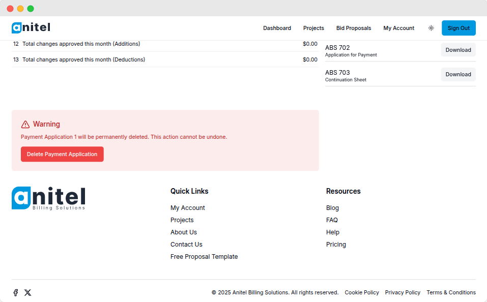Click the Anitel Billing Solutions footer logo
487x302 pixels.
point(48,198)
